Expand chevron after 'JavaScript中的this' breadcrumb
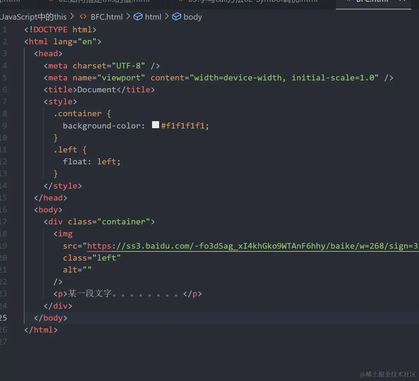The width and height of the screenshot is (419, 381). (x=72, y=17)
